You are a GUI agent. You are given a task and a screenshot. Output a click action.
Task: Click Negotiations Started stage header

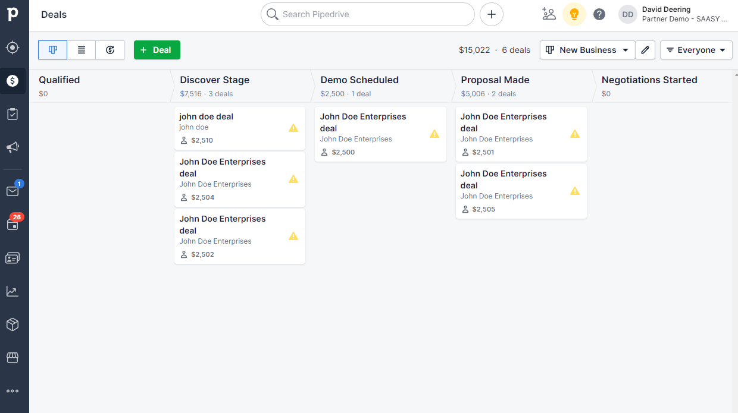tap(649, 80)
